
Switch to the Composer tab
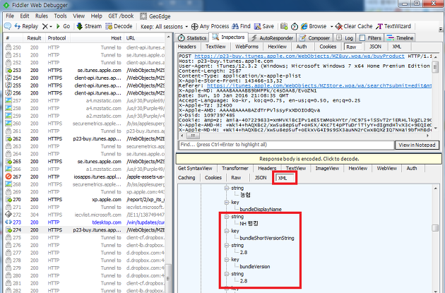tap(315, 37)
